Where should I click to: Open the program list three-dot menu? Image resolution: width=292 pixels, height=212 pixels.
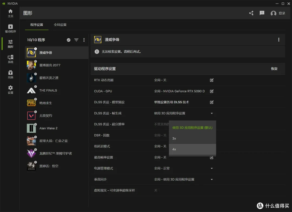click(84, 40)
